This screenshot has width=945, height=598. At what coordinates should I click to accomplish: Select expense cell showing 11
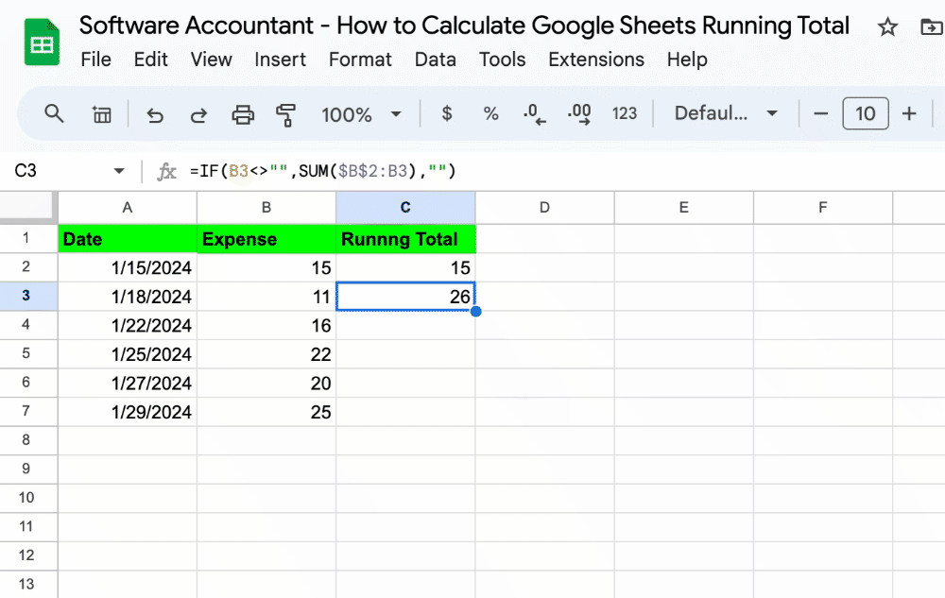(266, 297)
